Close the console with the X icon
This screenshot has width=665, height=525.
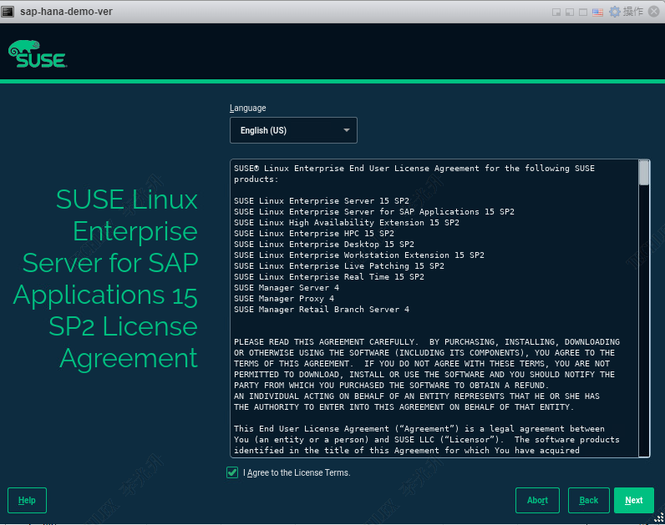pos(654,12)
